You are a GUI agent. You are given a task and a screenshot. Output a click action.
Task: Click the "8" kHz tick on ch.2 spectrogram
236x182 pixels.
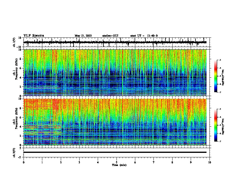21,108
